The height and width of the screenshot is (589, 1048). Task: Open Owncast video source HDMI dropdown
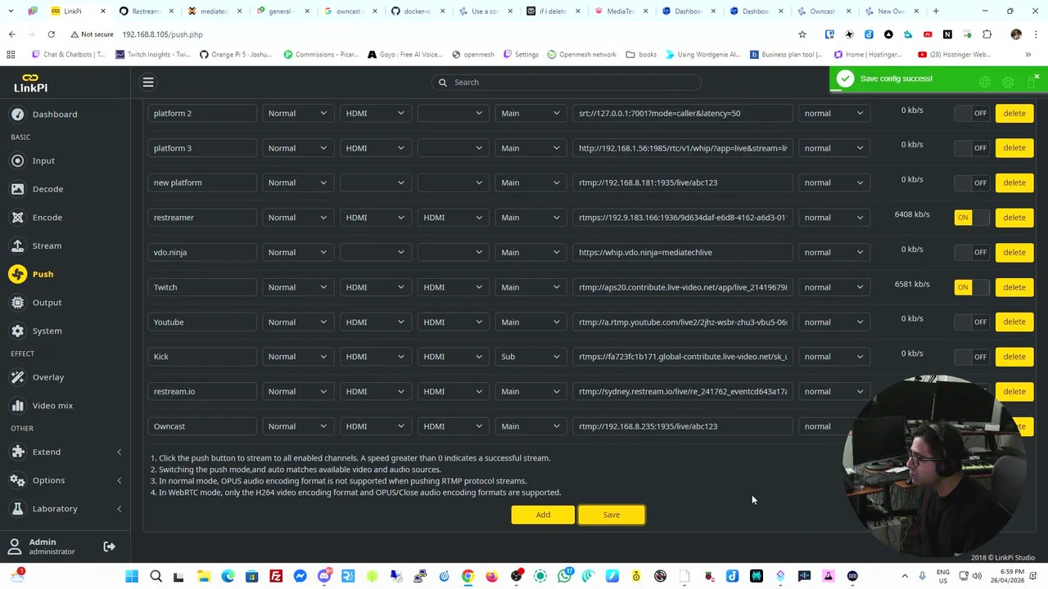375,426
